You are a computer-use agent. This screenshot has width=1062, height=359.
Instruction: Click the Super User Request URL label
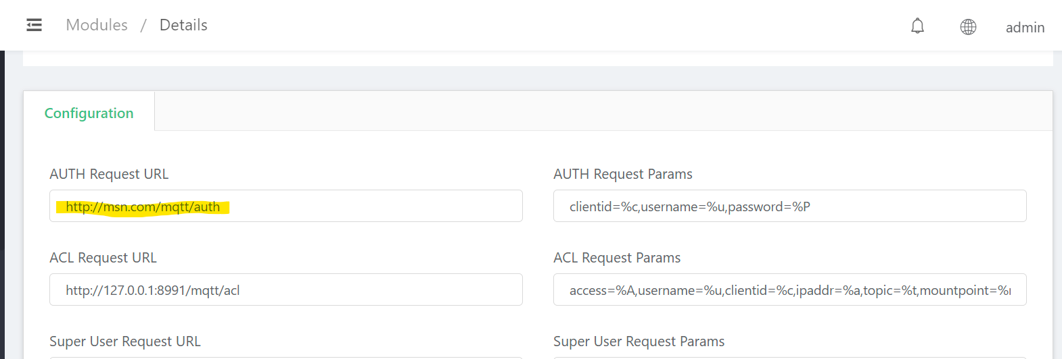coord(125,341)
